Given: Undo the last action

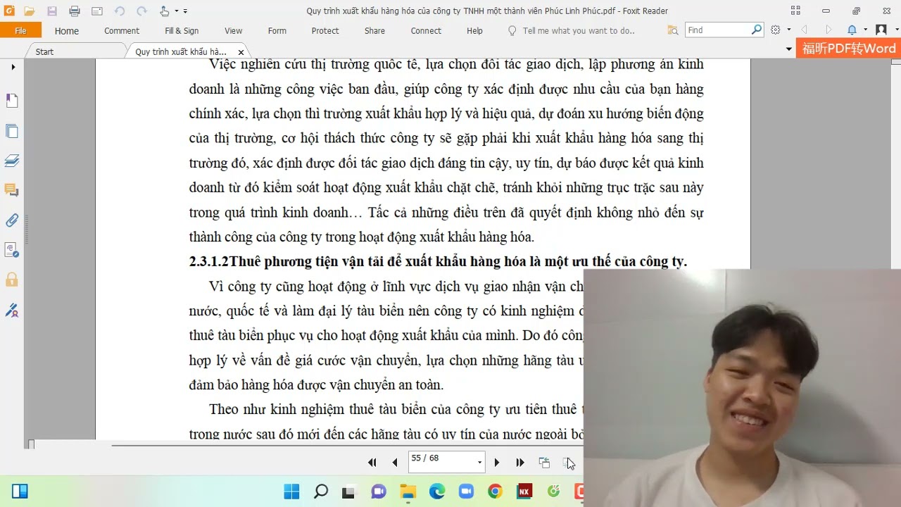Looking at the screenshot, I should tap(119, 11).
